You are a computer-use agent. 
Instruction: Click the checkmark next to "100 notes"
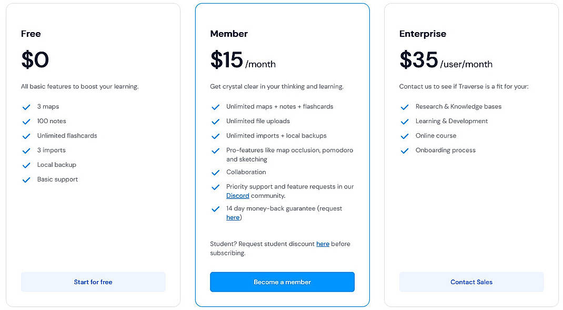(26, 121)
